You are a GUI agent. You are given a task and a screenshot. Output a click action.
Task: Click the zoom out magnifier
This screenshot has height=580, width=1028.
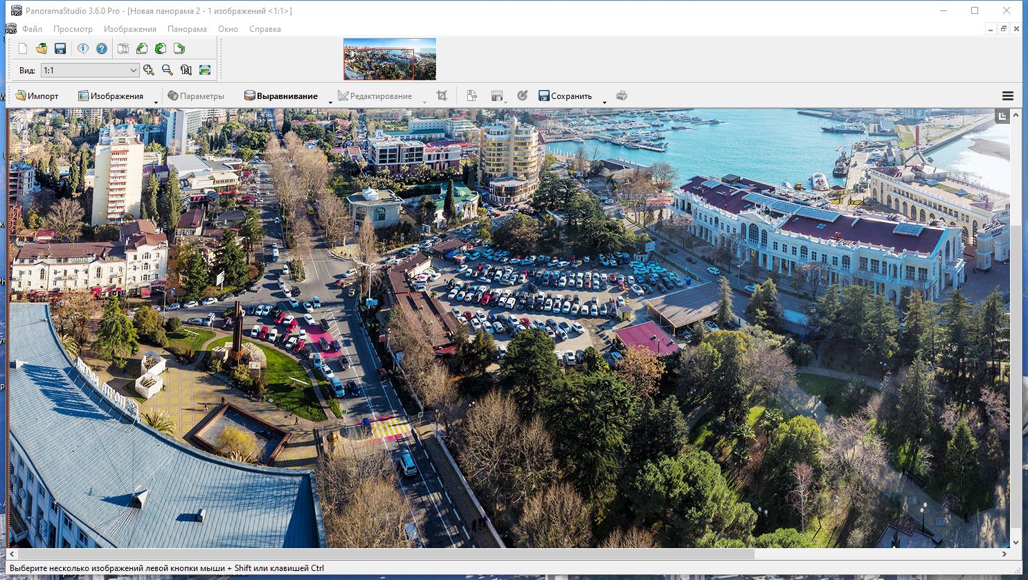tap(168, 70)
